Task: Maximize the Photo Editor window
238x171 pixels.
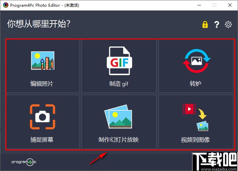Action: click(x=214, y=5)
